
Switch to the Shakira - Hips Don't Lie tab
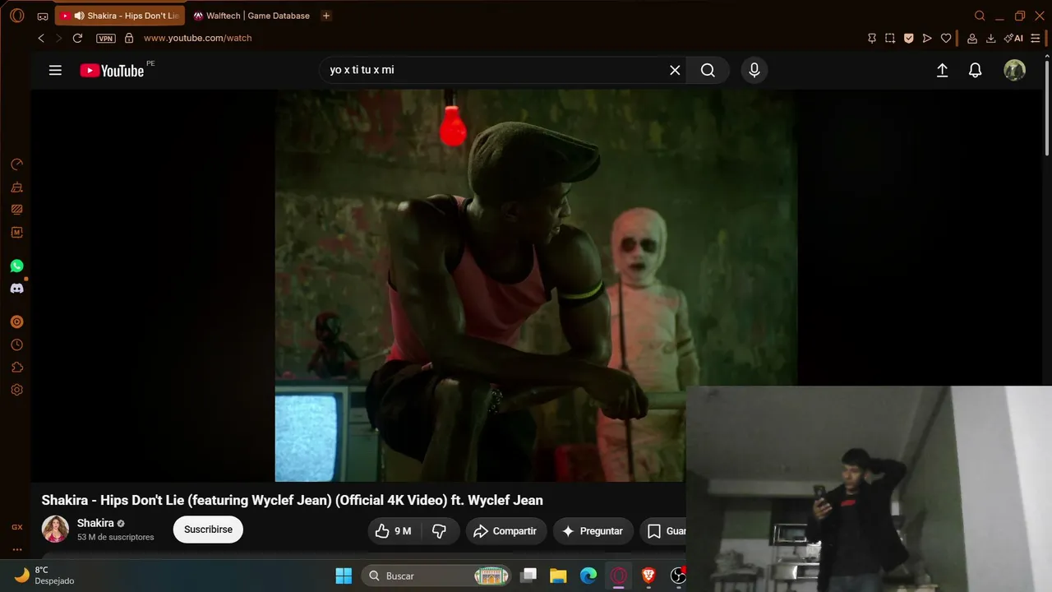coord(120,16)
